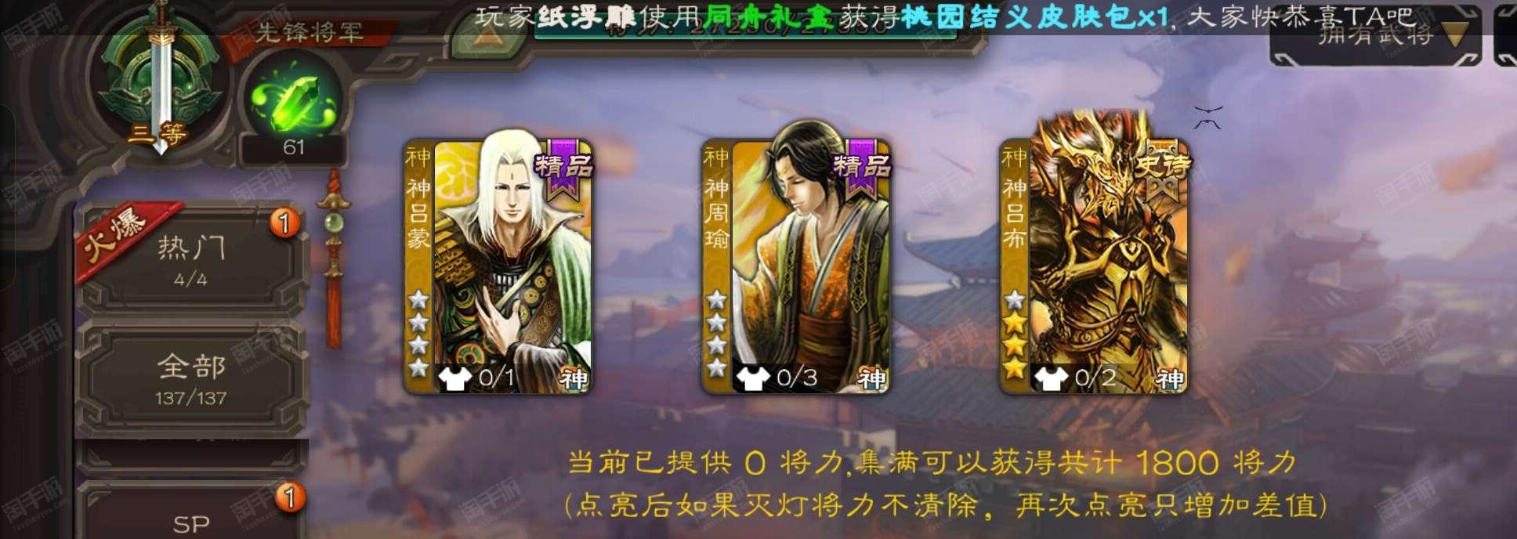Select the 全部 137/137 category tab

(x=191, y=379)
